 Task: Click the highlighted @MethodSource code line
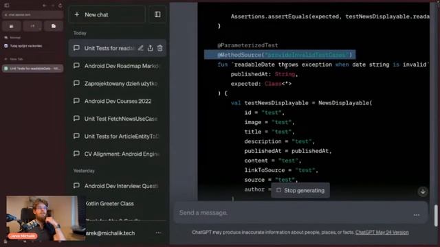[x=280, y=55]
